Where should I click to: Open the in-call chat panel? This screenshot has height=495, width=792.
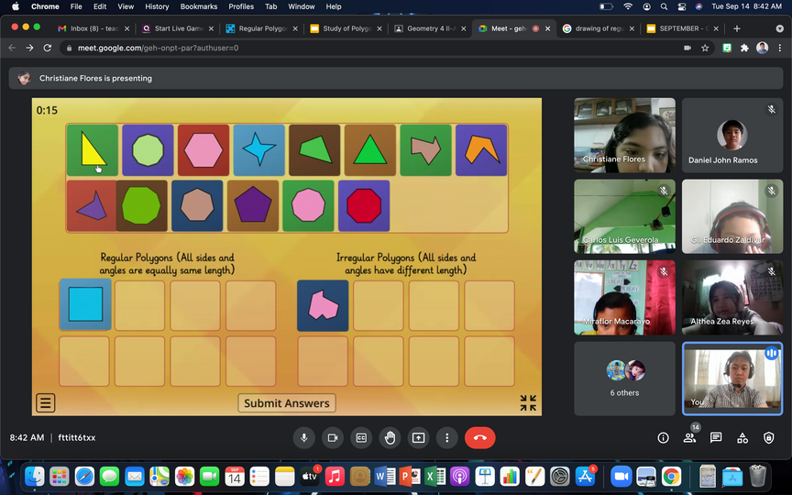click(x=716, y=438)
